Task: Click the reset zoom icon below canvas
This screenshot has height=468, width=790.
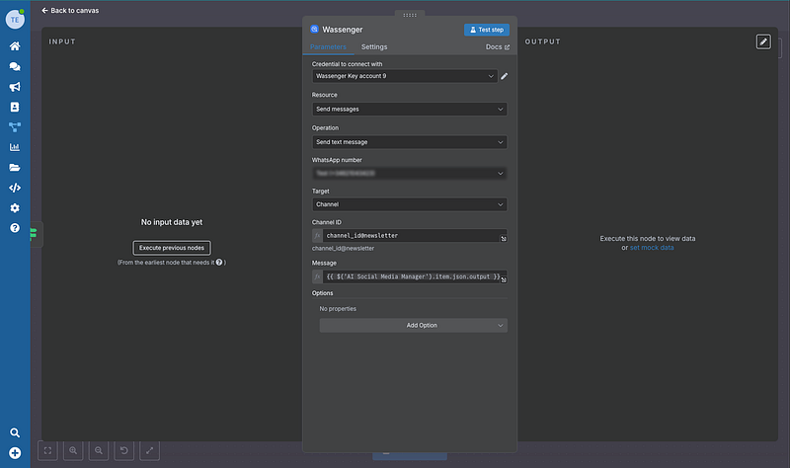Action: point(124,450)
